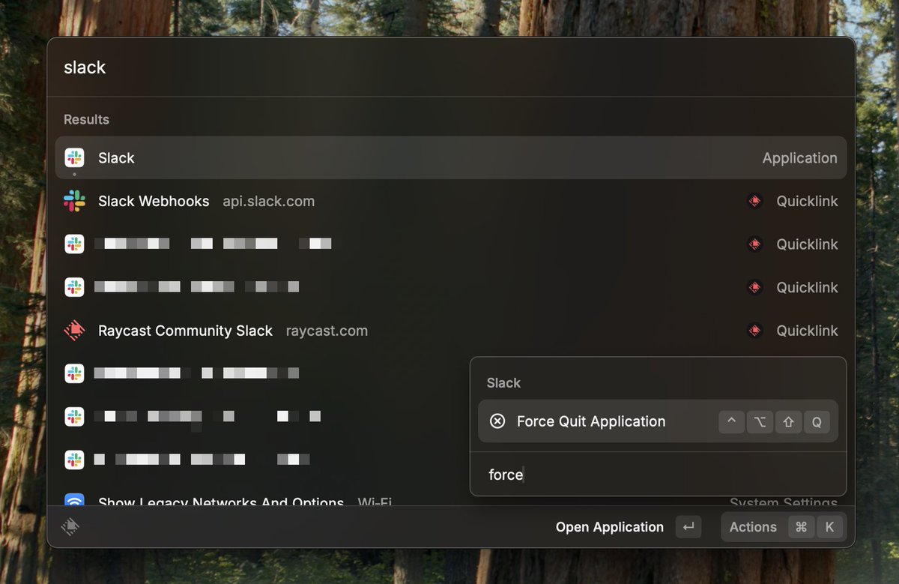Image resolution: width=899 pixels, height=584 pixels.
Task: Click the Quicklink badge icon on Raycast Community Slack row
Action: tap(755, 331)
